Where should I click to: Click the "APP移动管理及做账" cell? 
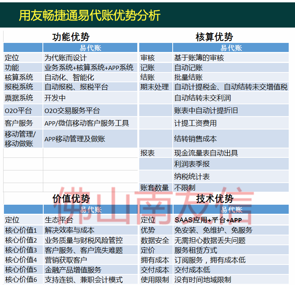tap(90, 139)
